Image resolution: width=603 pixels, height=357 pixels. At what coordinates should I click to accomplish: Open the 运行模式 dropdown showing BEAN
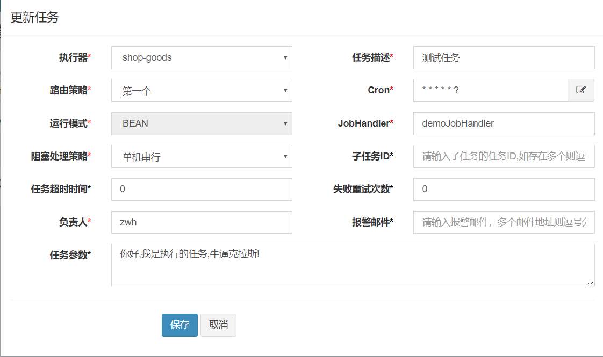(202, 123)
